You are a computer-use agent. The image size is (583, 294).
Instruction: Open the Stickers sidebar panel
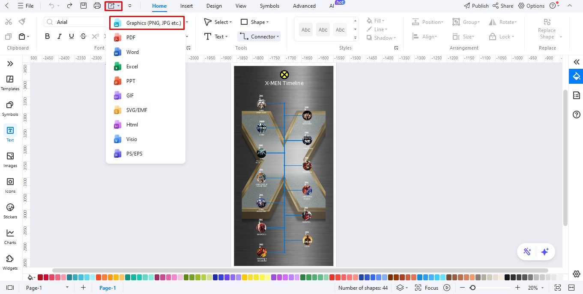10,212
